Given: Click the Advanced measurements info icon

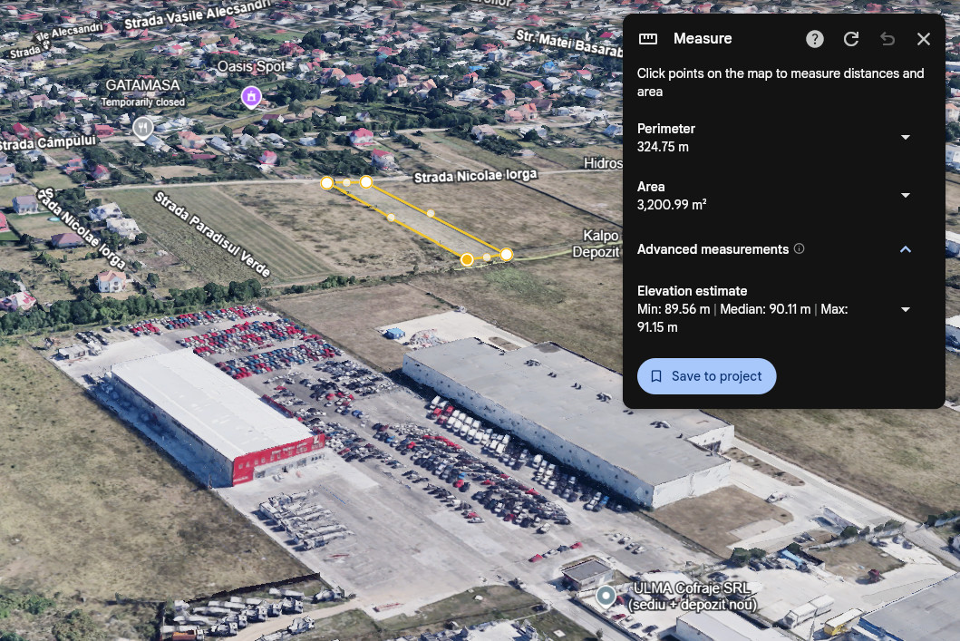Looking at the screenshot, I should pyautogui.click(x=799, y=248).
